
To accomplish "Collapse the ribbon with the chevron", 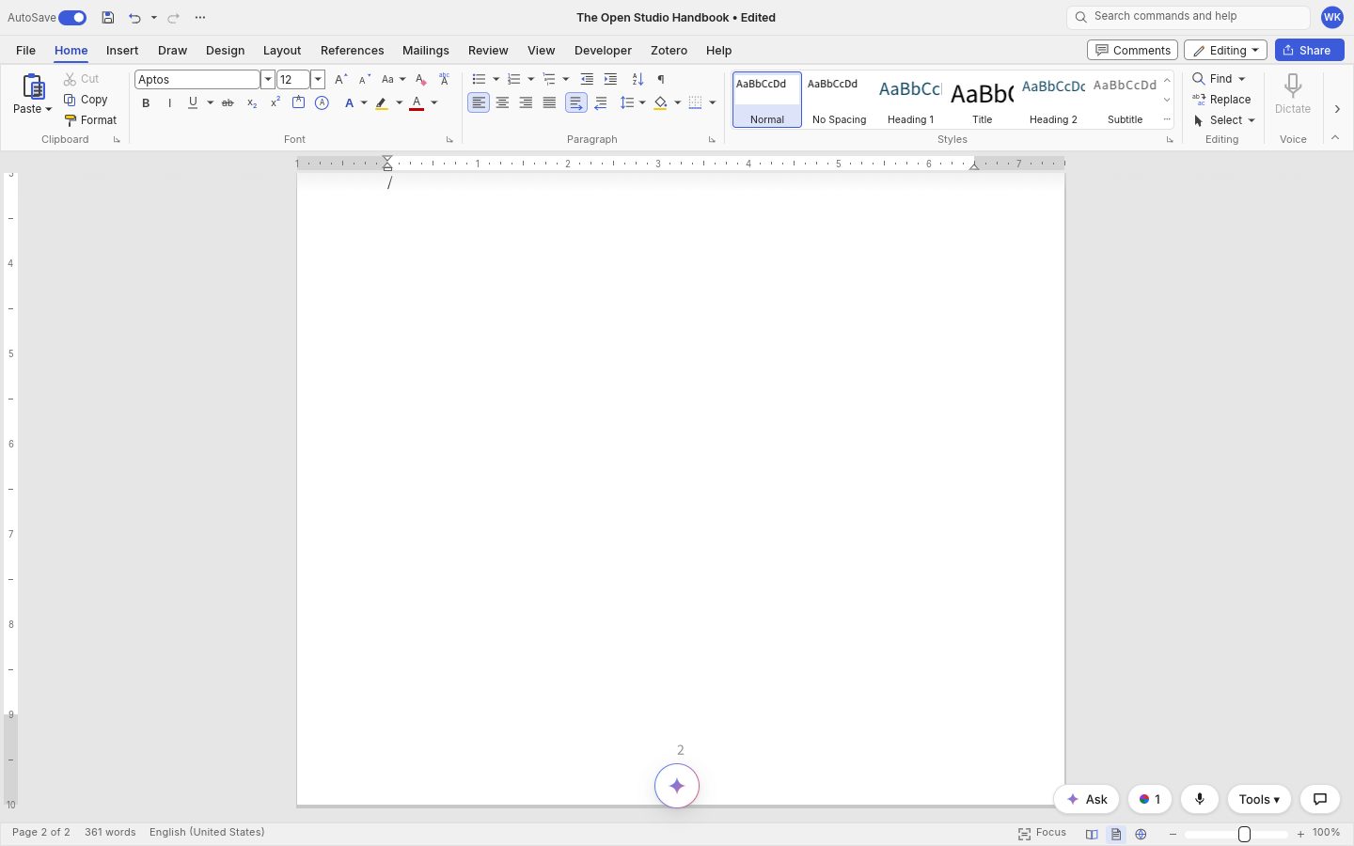I will [1335, 138].
